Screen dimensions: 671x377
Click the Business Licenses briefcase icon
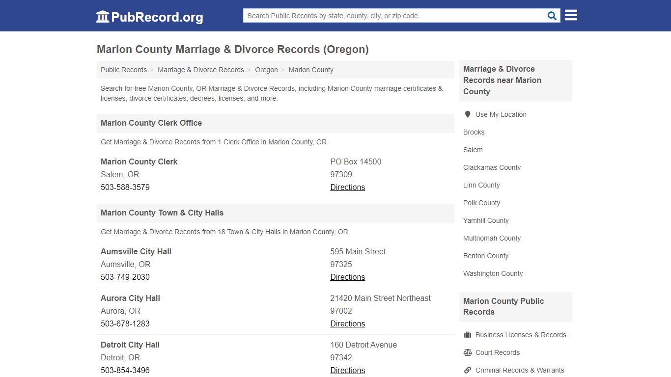(x=468, y=335)
